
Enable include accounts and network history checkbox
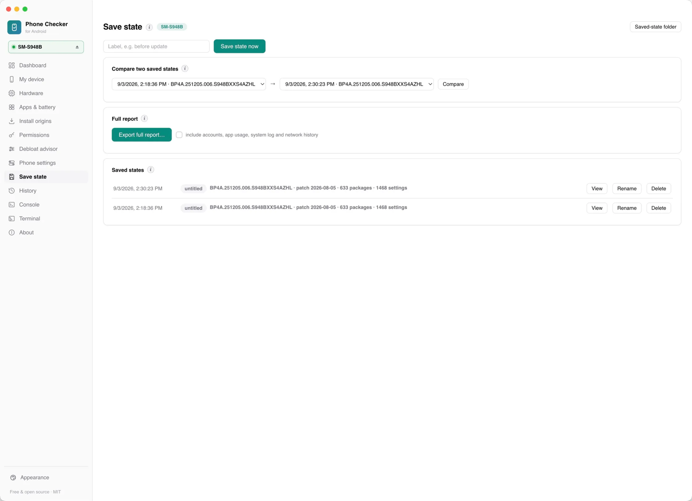click(179, 135)
